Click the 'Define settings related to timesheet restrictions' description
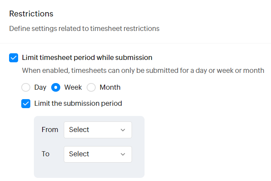Viewport: 271px width, 181px height. coord(84,29)
